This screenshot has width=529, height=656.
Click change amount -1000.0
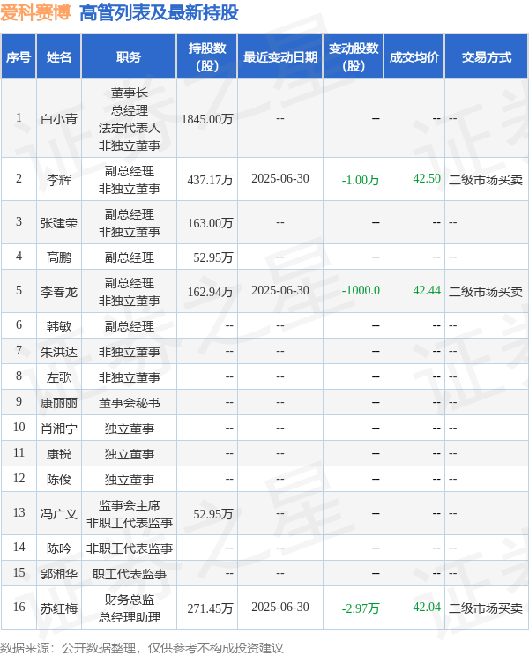pyautogui.click(x=361, y=290)
